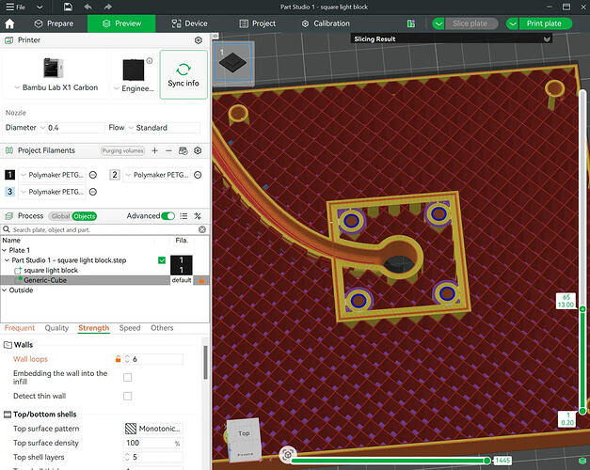Open Top surface pattern Monotonic dropdown
This screenshot has width=590, height=470.
pos(153,429)
